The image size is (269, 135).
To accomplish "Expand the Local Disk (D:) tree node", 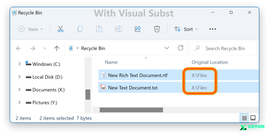I will point(19,77).
